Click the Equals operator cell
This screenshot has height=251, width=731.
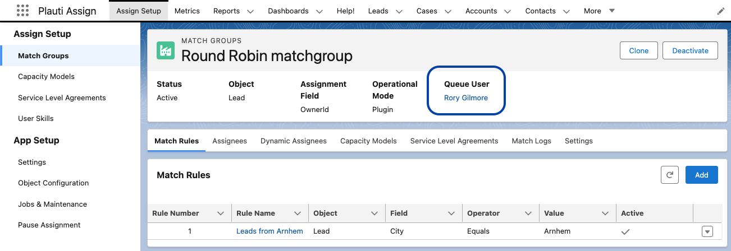500,231
